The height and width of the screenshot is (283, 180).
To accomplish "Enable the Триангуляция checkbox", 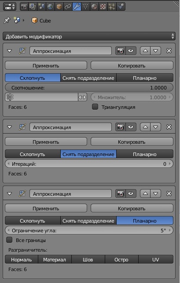I will coord(95,107).
